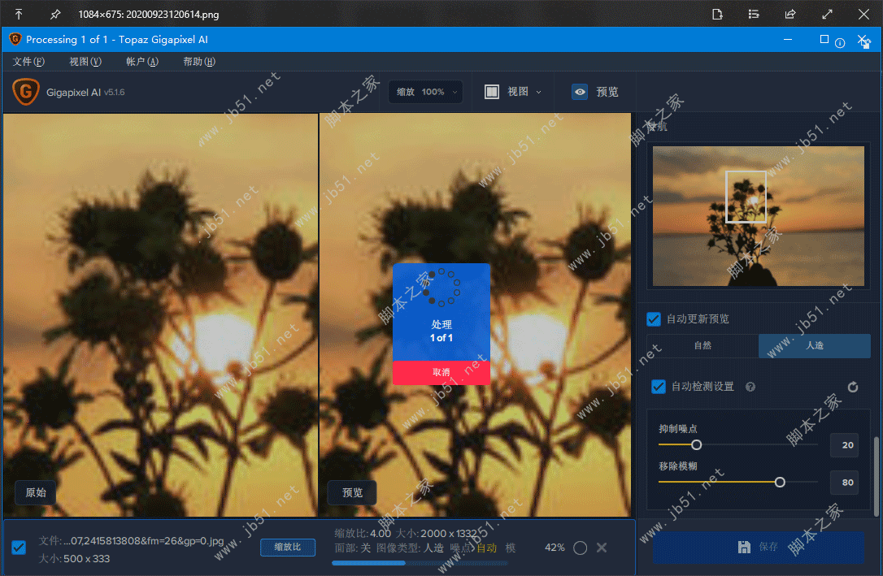Open the 缩放 100% zoom dropdown
Image resolution: width=883 pixels, height=576 pixels.
click(426, 92)
